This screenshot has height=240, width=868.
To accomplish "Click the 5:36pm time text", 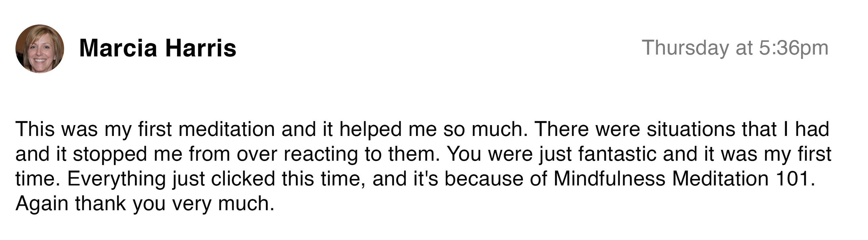I will click(794, 48).
